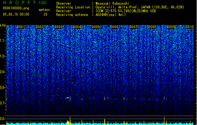Click the kHz axis unit label

[x=3, y=25]
